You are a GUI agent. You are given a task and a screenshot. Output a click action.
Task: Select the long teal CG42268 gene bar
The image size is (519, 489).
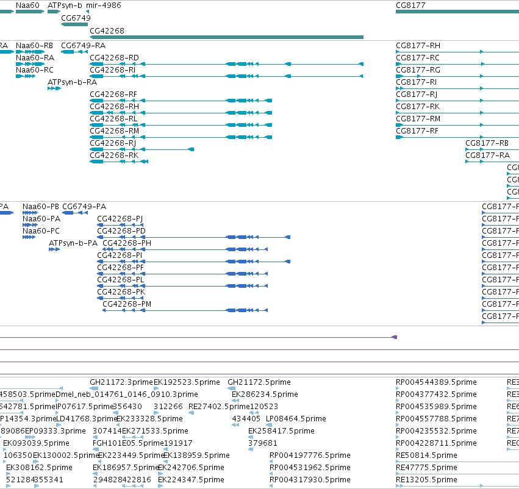226,37
